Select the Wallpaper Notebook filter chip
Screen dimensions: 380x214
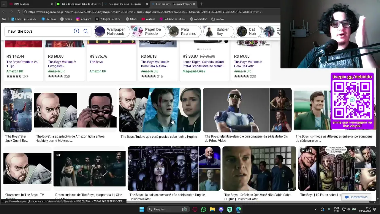coord(112,31)
